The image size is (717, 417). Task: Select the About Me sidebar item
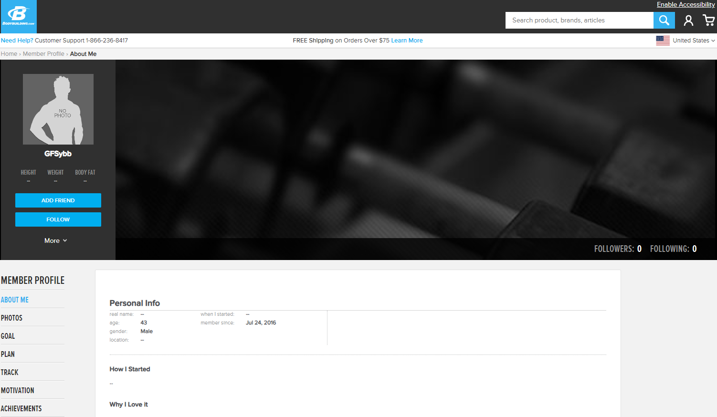(x=15, y=300)
